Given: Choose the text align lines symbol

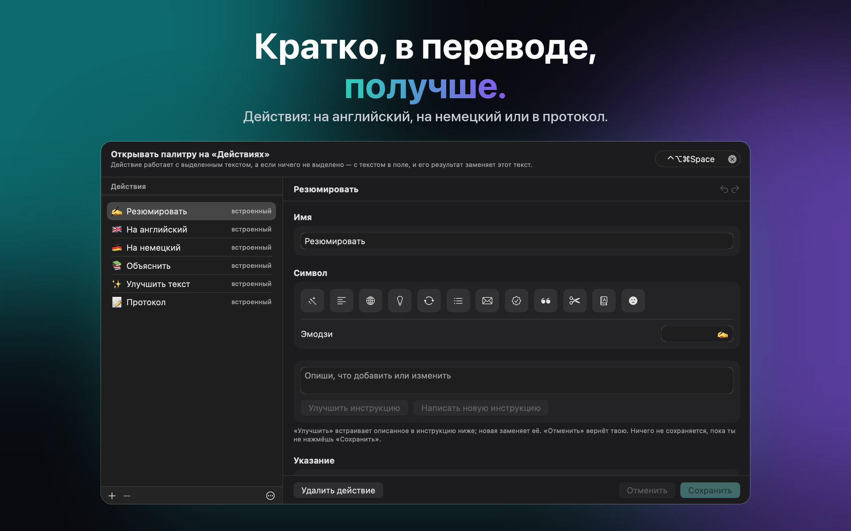Looking at the screenshot, I should (x=341, y=301).
